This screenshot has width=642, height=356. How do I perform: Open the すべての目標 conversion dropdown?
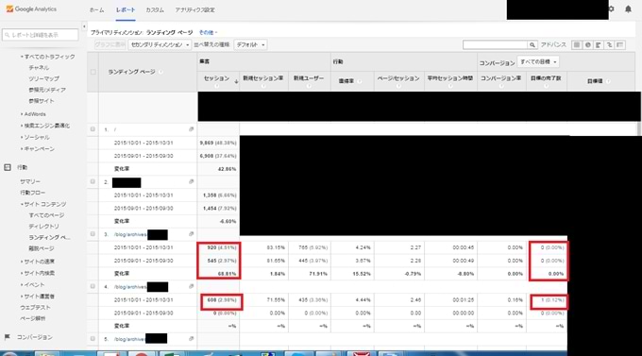tap(538, 62)
